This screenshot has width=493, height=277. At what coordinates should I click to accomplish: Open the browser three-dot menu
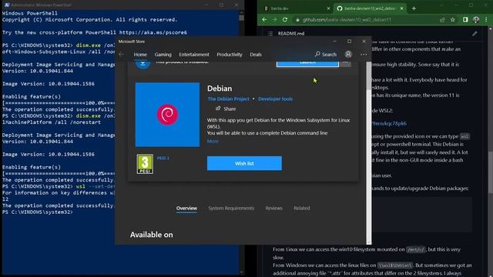tap(486, 20)
